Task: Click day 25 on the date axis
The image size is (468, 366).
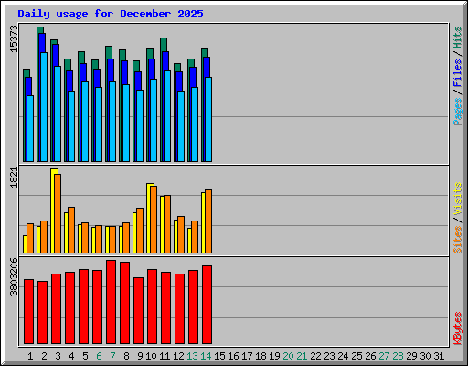Action: 356,356
